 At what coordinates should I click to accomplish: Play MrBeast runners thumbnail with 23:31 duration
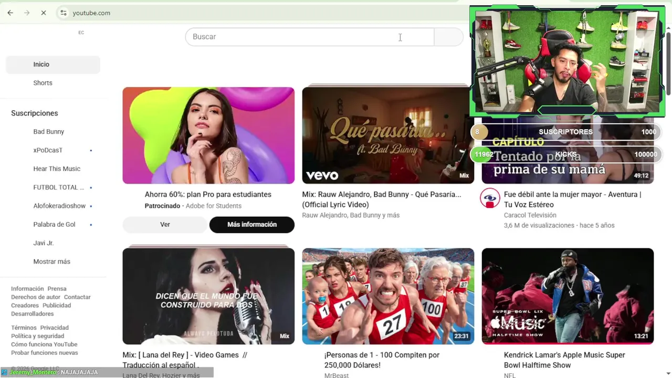(x=388, y=296)
